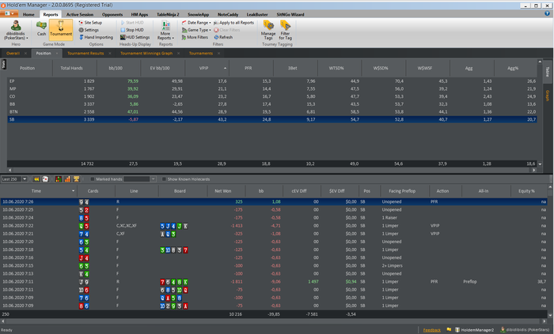
Task: Open the application menu button
Action: click(x=9, y=13)
